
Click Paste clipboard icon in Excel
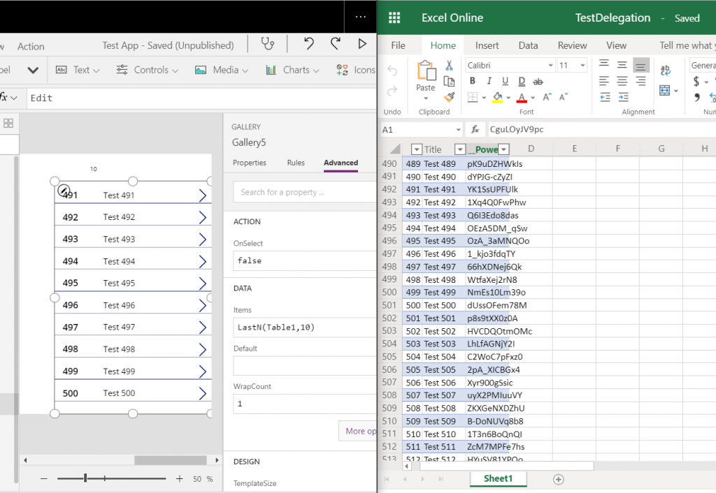click(x=426, y=71)
